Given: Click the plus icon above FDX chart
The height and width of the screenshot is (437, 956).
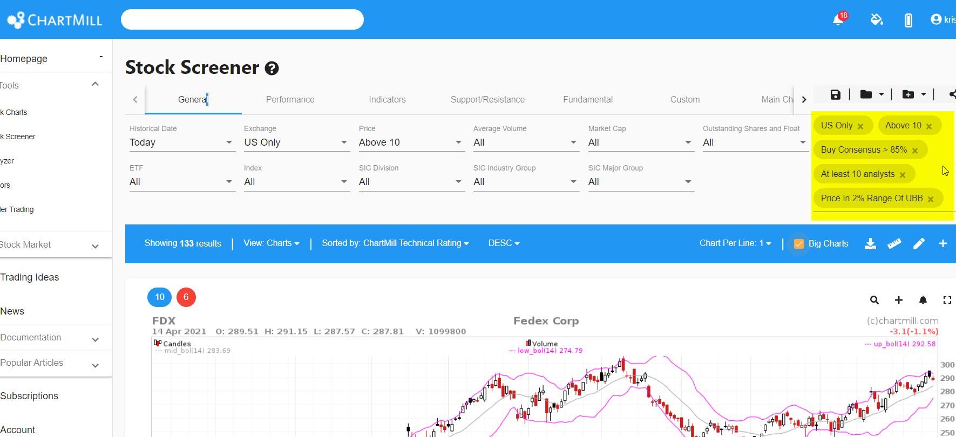Looking at the screenshot, I should click(899, 300).
